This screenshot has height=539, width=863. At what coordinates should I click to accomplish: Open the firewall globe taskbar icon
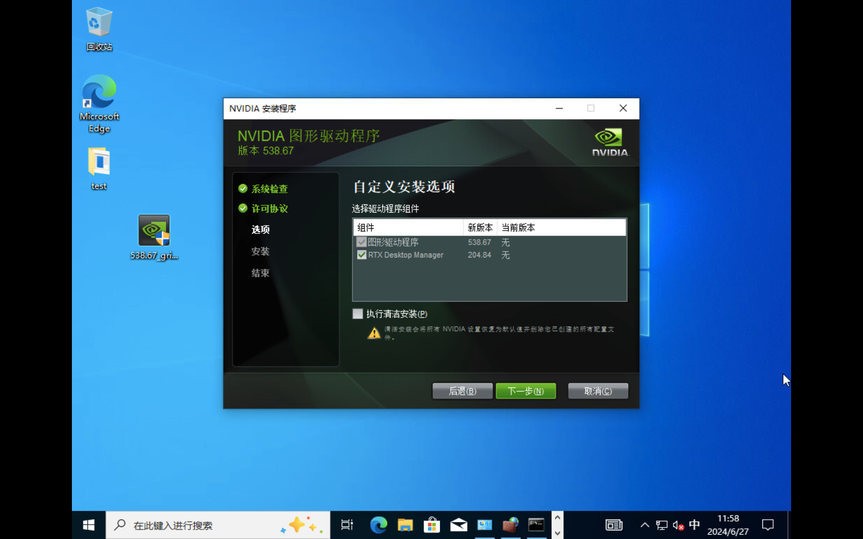(x=511, y=525)
